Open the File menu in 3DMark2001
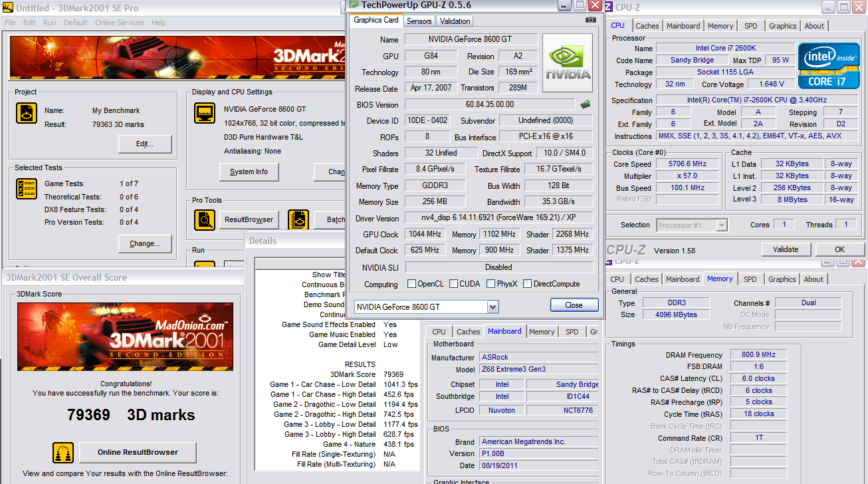 pos(10,23)
